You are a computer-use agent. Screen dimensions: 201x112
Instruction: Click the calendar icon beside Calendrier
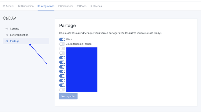(59, 6)
